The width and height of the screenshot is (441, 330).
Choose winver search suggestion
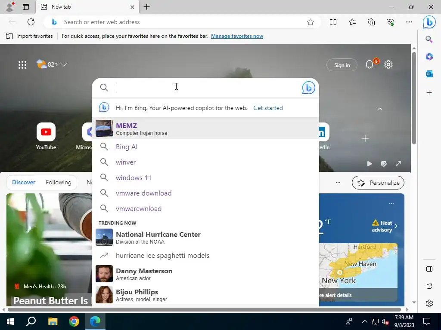coord(205,162)
